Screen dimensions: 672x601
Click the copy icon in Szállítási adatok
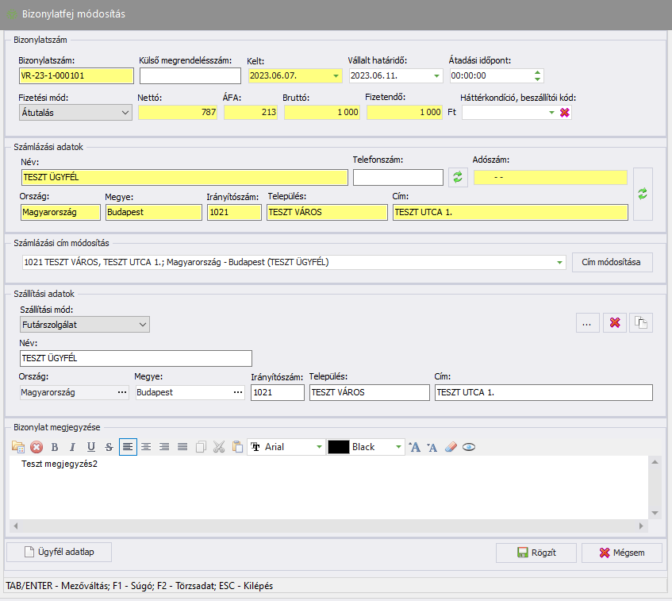pyautogui.click(x=641, y=323)
